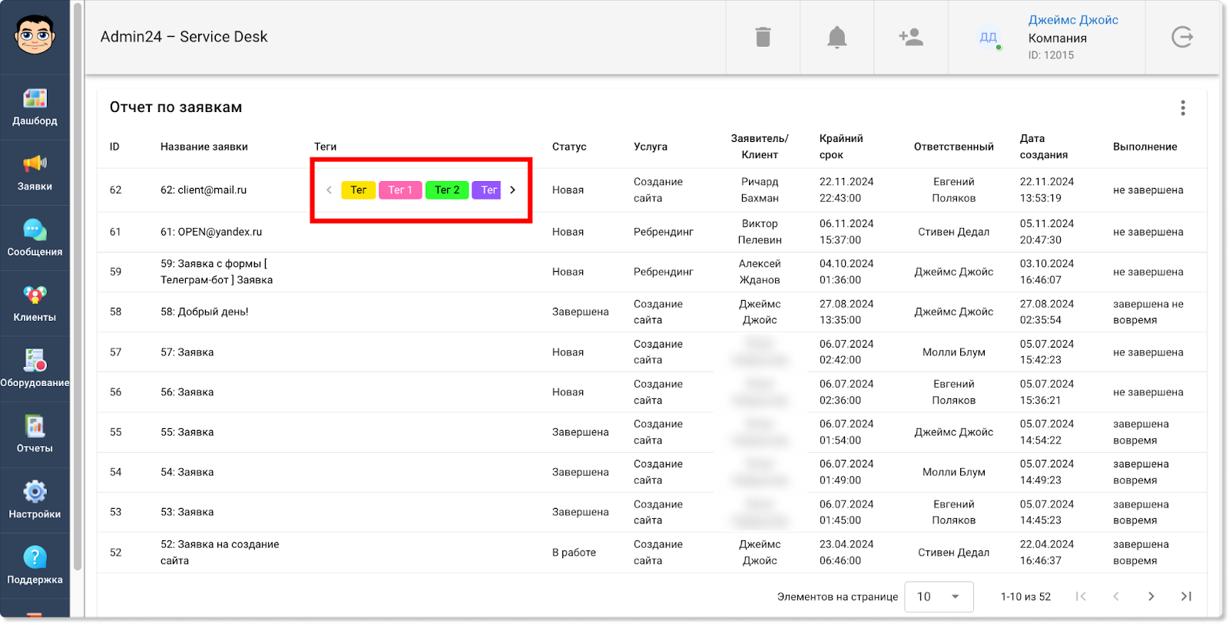Open request 62: client@mail.ru
Image resolution: width=1229 pixels, height=624 pixels.
[204, 190]
